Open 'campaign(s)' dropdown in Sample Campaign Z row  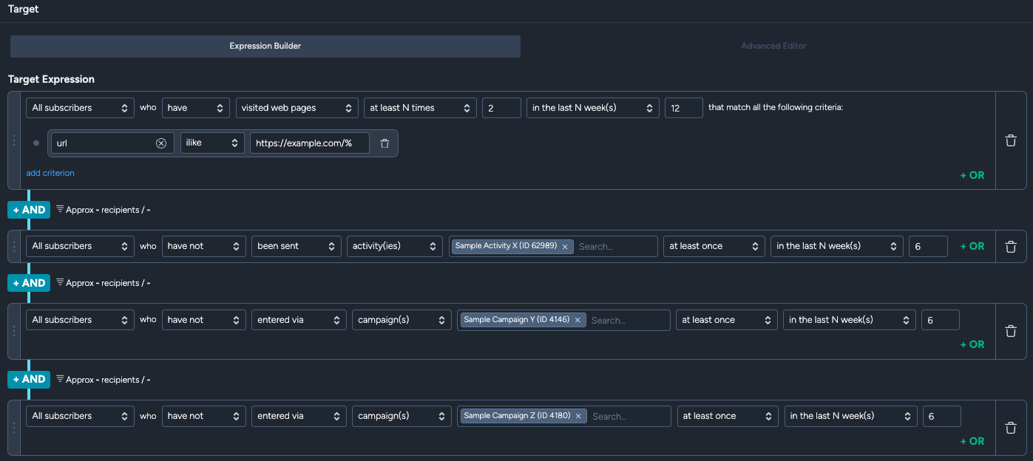pyautogui.click(x=402, y=416)
